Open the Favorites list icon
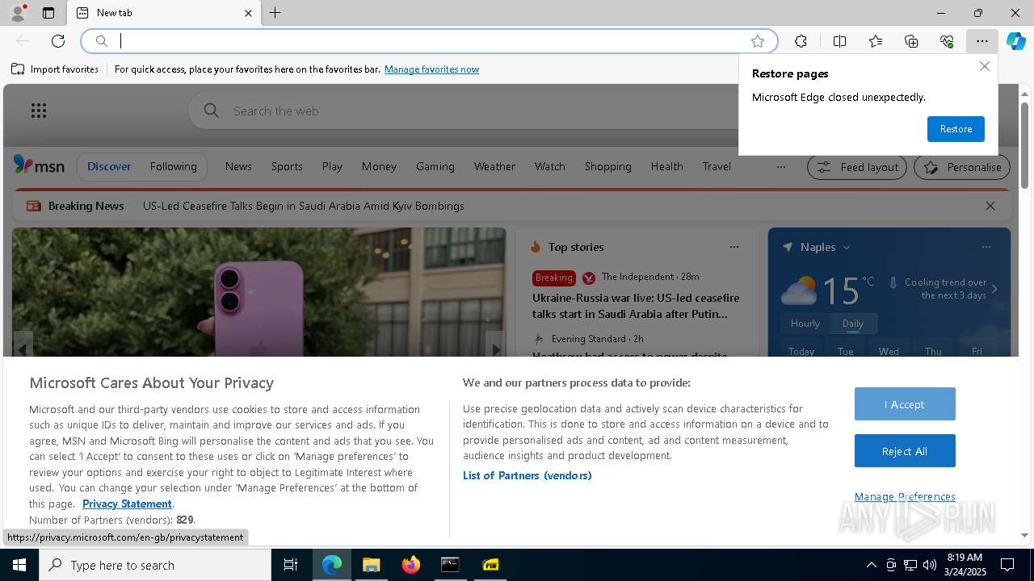This screenshot has width=1034, height=581. pyautogui.click(x=876, y=41)
